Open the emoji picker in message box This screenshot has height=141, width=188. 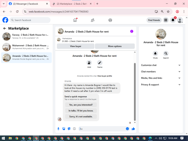tap(127, 129)
